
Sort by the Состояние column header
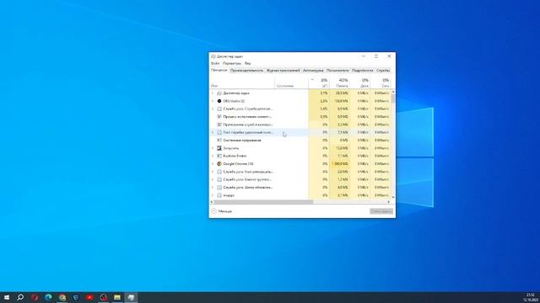[x=291, y=82]
